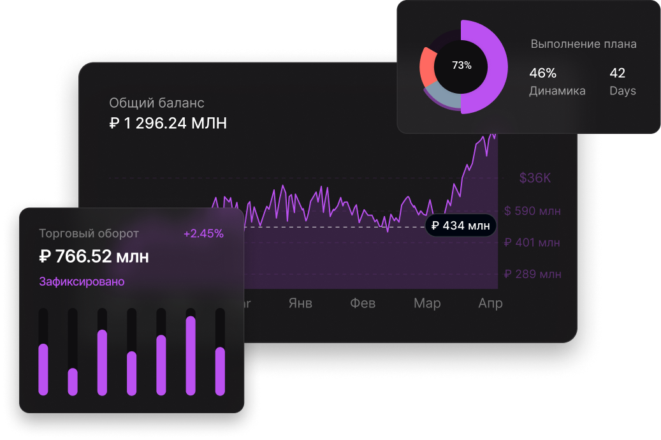Select the Янв month tab

tap(300, 304)
